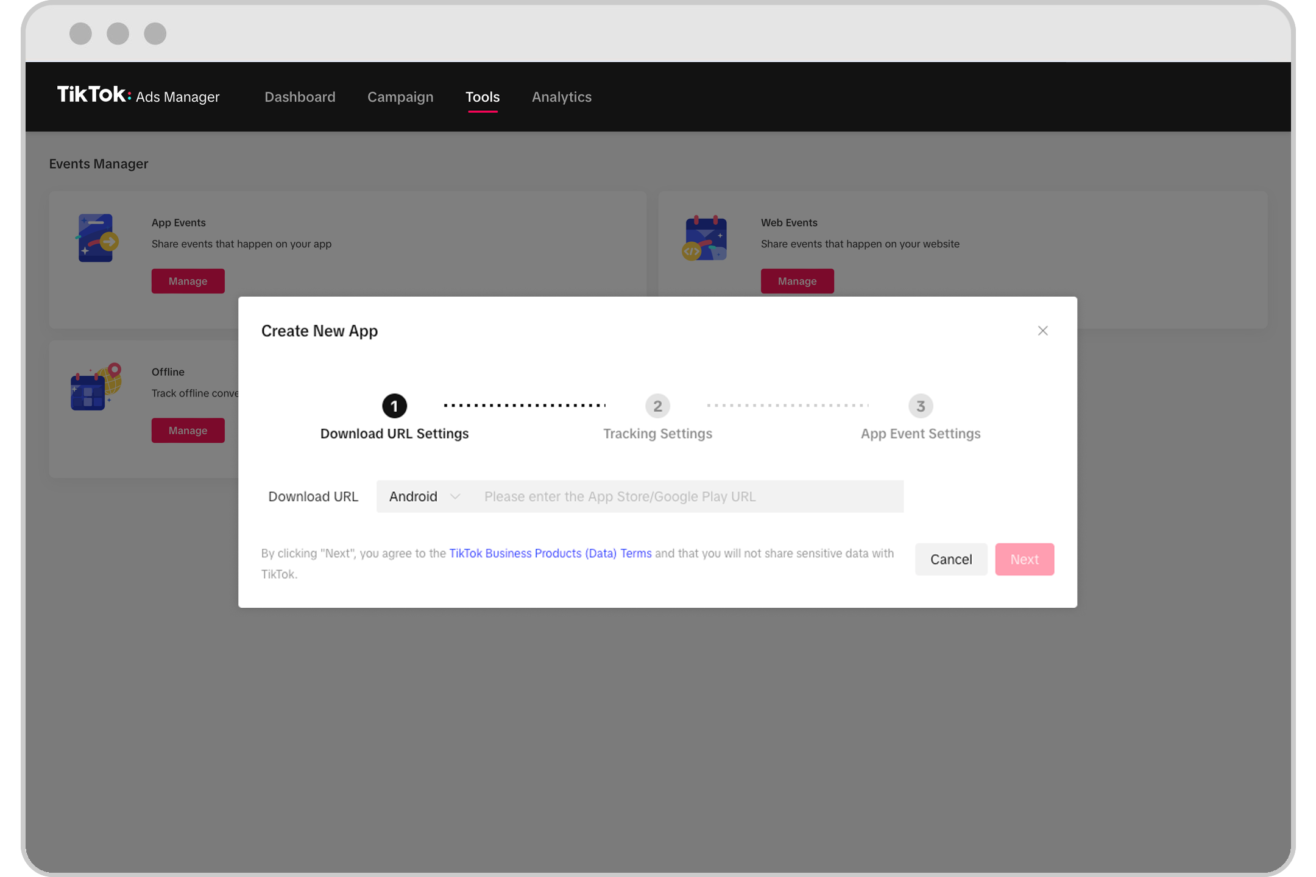1316x877 pixels.
Task: Click the Analytics navigation tab
Action: click(561, 96)
